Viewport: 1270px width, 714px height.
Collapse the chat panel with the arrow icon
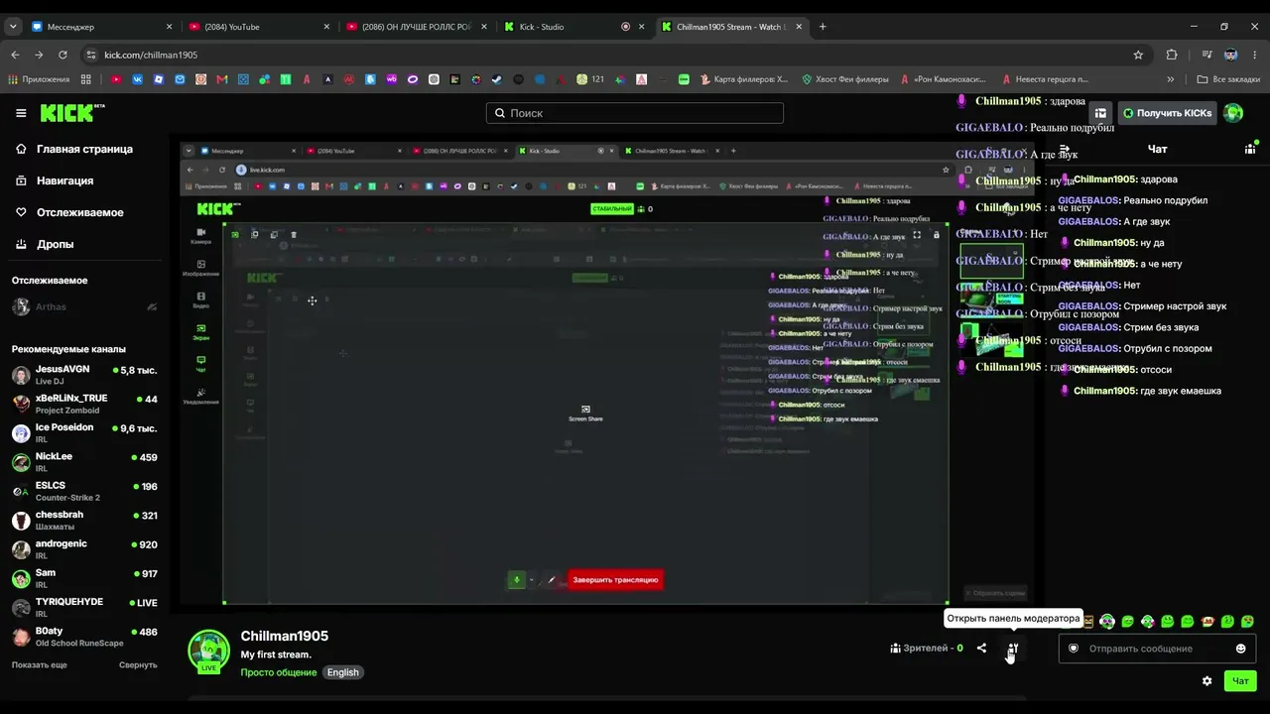coord(1065,149)
